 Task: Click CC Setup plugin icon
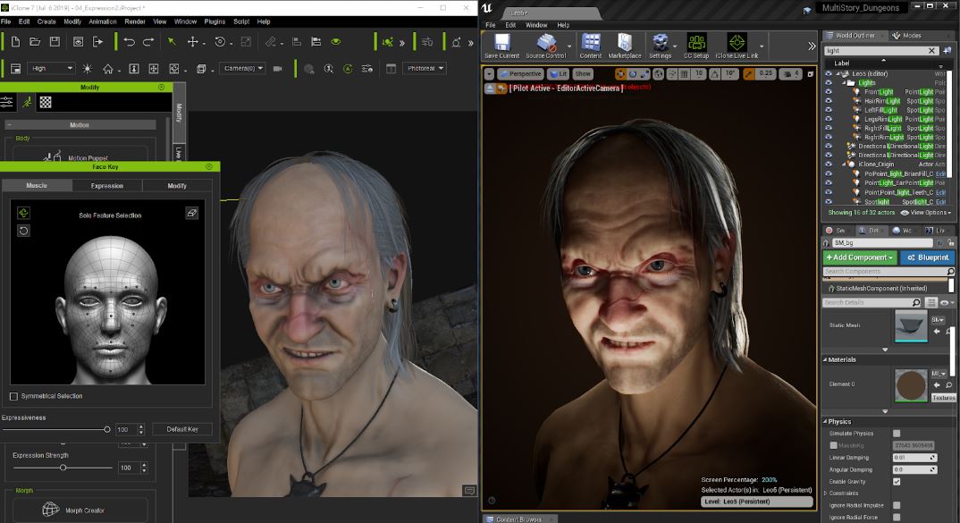tap(696, 46)
